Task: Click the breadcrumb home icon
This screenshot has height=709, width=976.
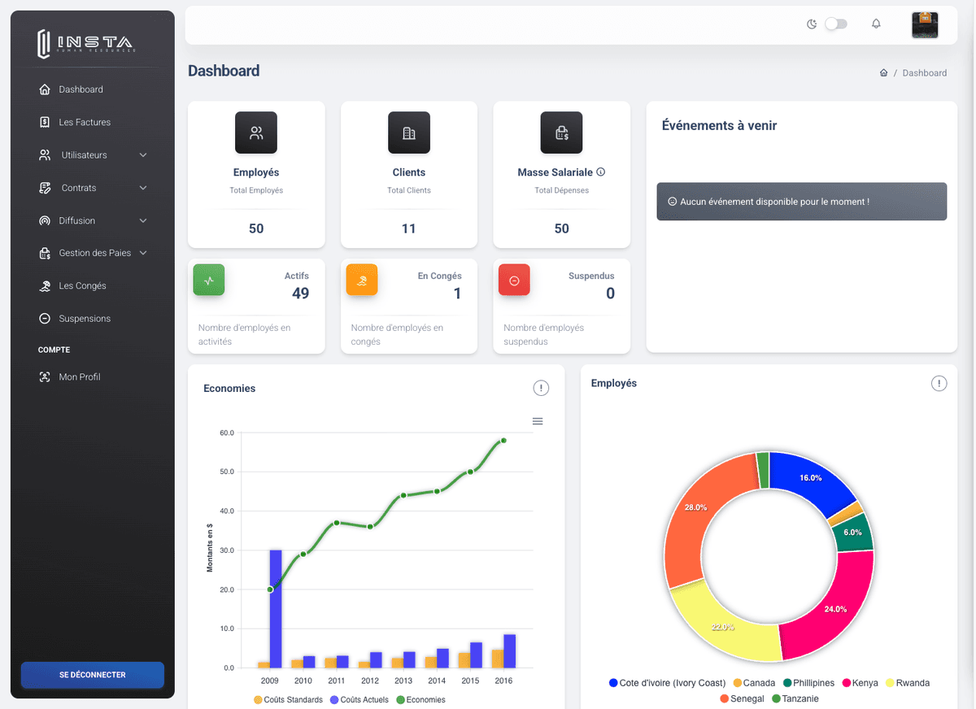Action: click(883, 73)
